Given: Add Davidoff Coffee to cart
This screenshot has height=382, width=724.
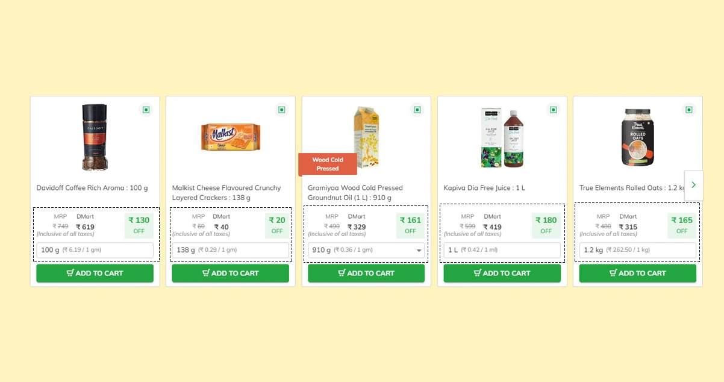Looking at the screenshot, I should coord(95,273).
